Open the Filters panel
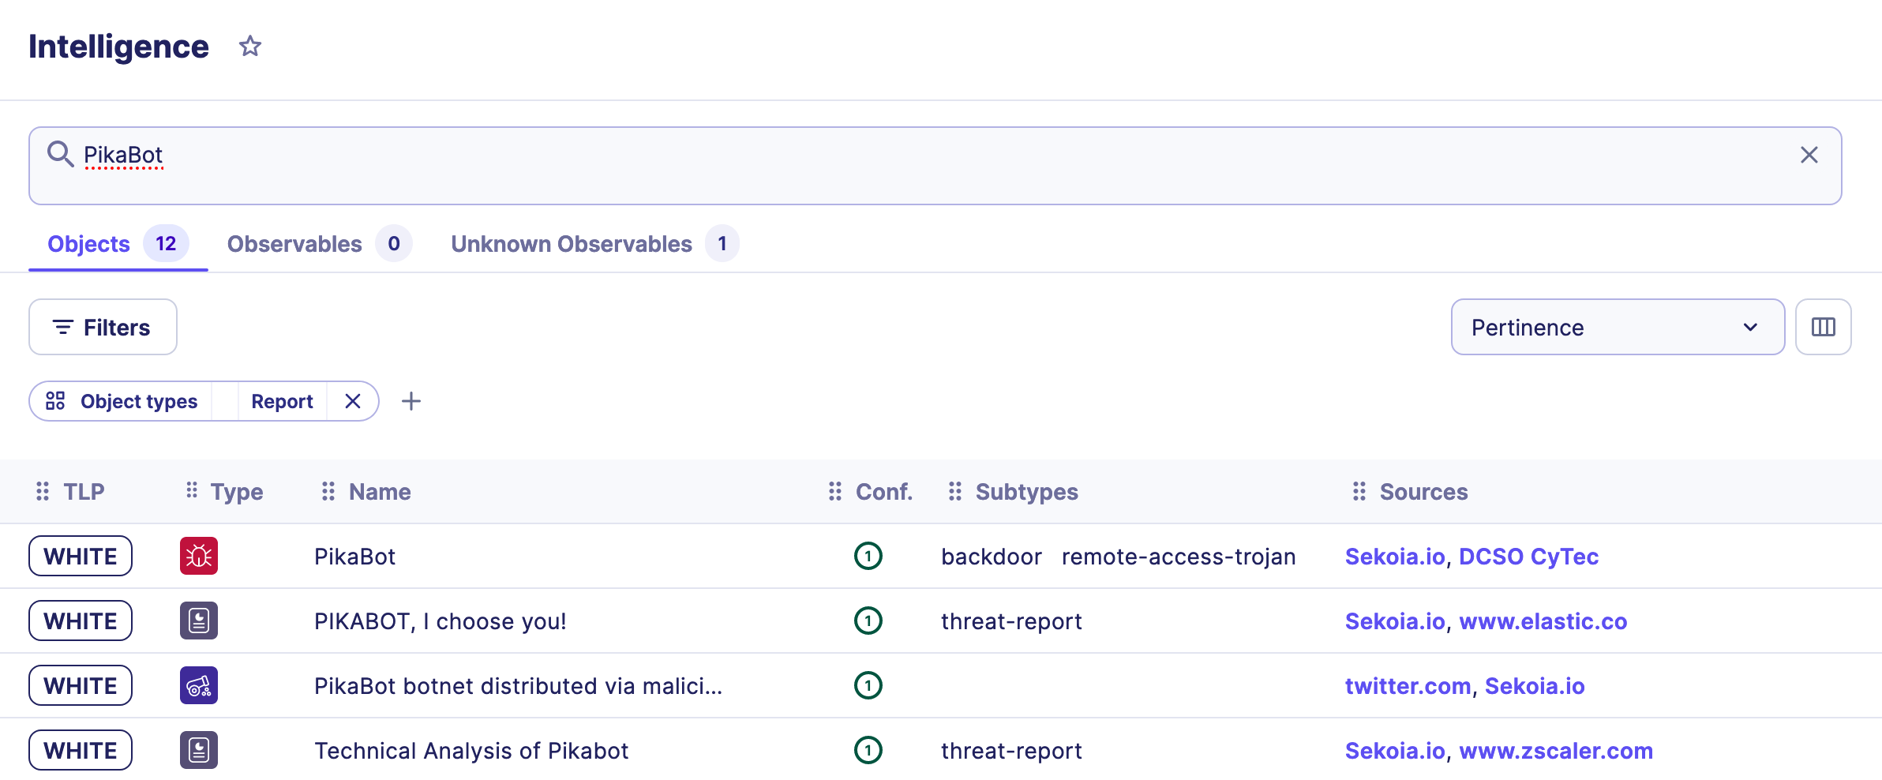Image resolution: width=1882 pixels, height=780 pixels. pyautogui.click(x=103, y=327)
